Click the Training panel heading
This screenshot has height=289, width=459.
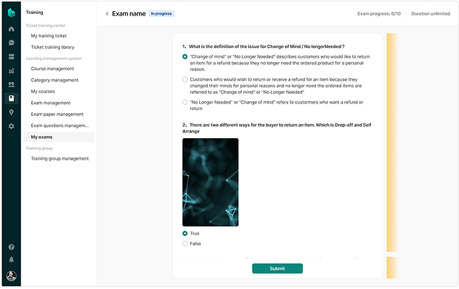(x=34, y=13)
